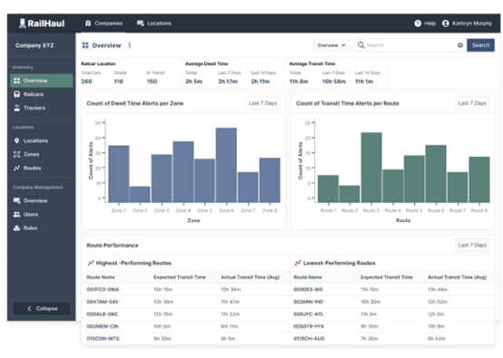Click Company Management Overview icon
Image resolution: width=503 pixels, height=358 pixels.
point(16,201)
